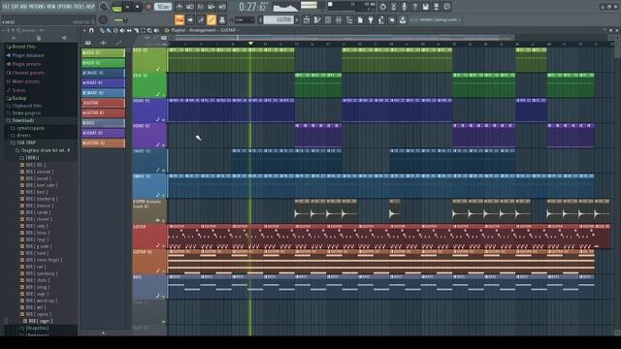621x349 pixels.
Task: Open the Line snap dropdown
Action: 245,19
